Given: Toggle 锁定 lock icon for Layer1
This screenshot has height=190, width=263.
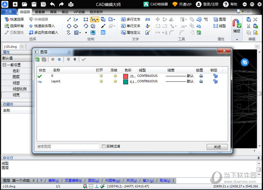Looking at the screenshot, I should click(215, 81).
